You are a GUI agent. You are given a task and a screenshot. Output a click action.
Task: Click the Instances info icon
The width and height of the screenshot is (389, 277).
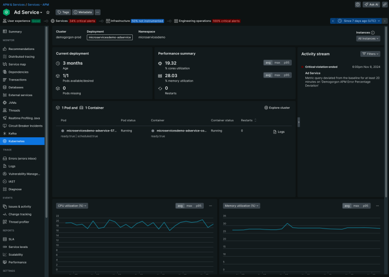[373, 33]
